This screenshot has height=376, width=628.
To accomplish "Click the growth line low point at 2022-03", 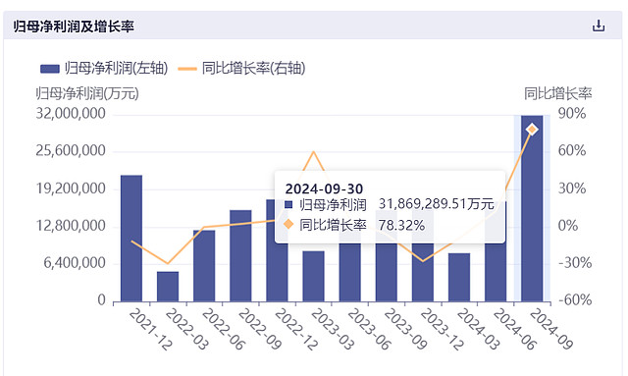I will 168,263.
